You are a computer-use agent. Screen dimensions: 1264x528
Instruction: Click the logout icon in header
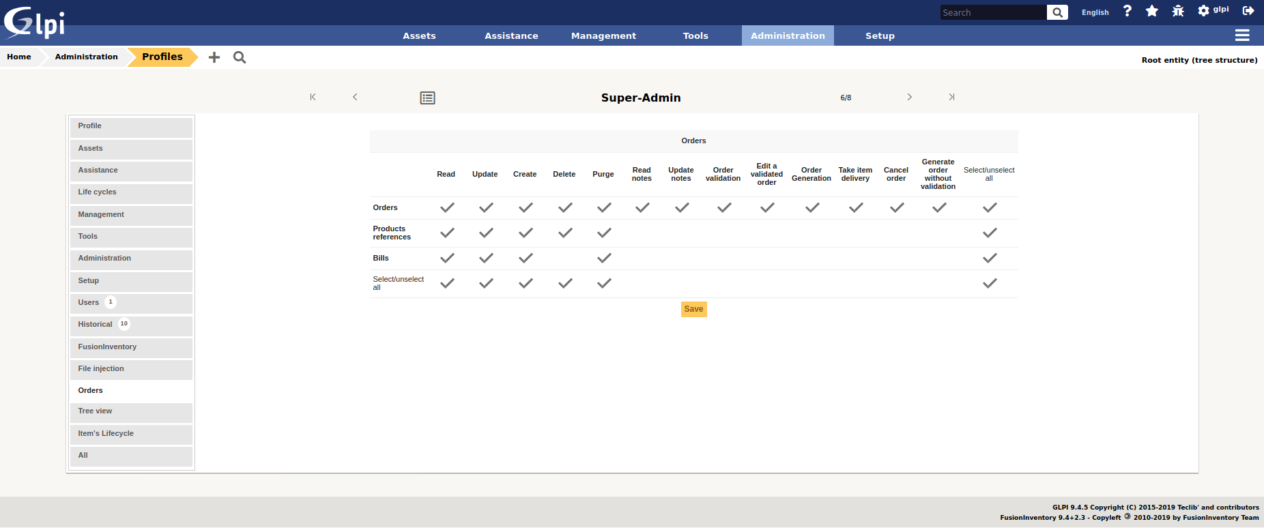coord(1248,11)
